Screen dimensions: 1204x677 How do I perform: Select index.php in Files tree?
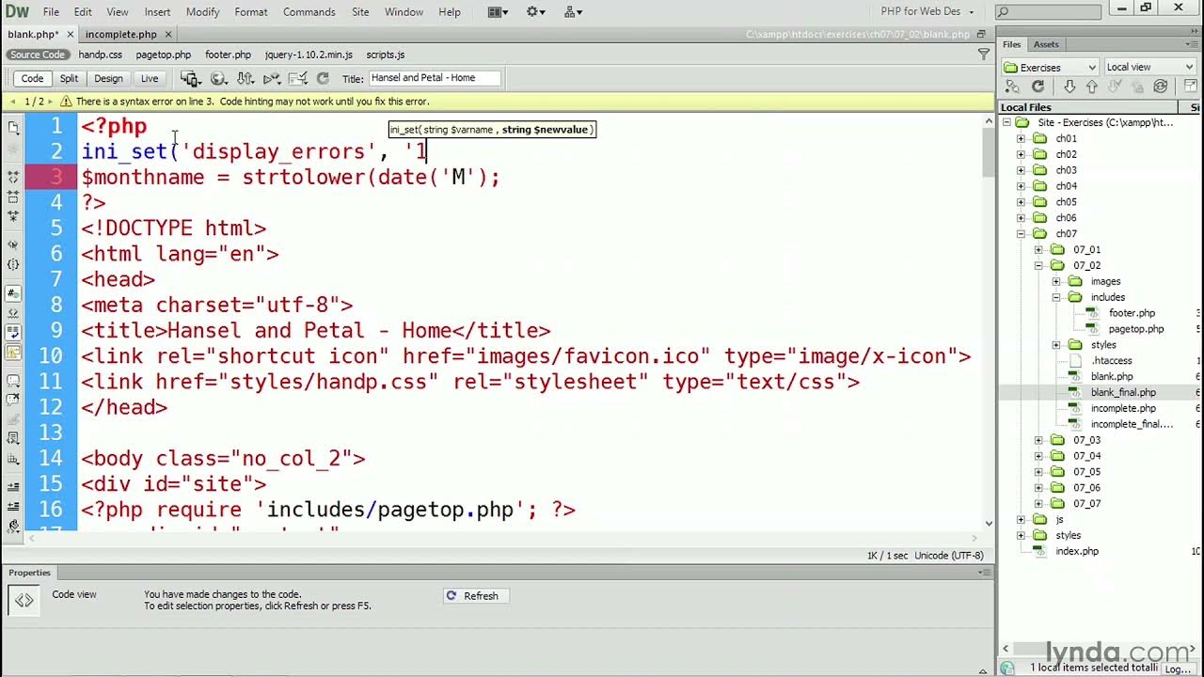click(1076, 551)
